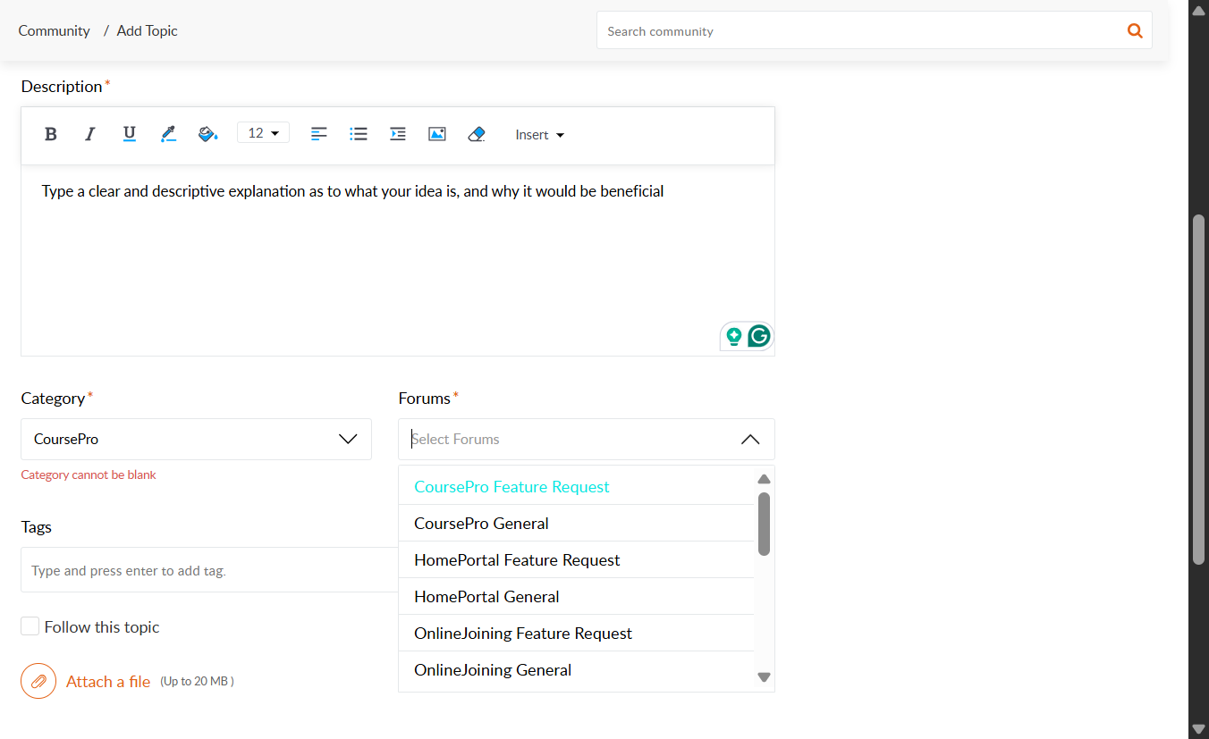Insert an image into the description
The width and height of the screenshot is (1209, 739).
point(437,134)
